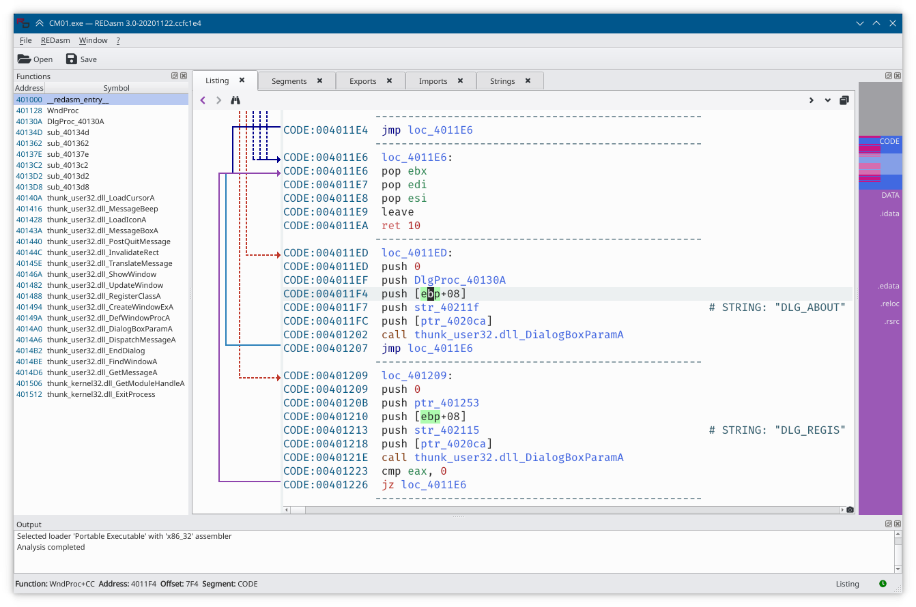This screenshot has width=916, height=607.
Task: Jump to loc_4011E6 from jz instruction
Action: 433,485
